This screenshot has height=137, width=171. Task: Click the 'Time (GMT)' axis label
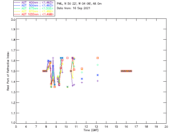pyautogui.click(x=91, y=130)
